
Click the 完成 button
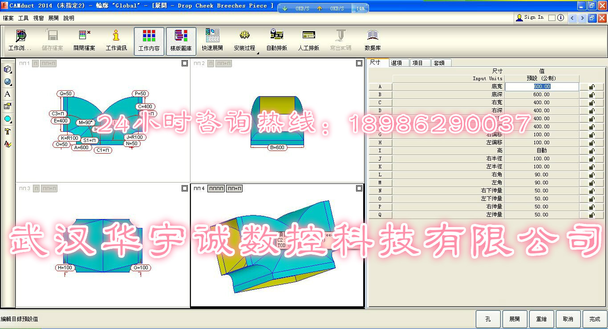click(595, 319)
